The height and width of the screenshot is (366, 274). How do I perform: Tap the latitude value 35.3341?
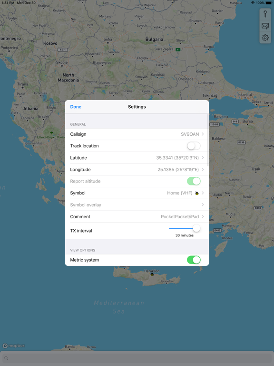pos(177,158)
